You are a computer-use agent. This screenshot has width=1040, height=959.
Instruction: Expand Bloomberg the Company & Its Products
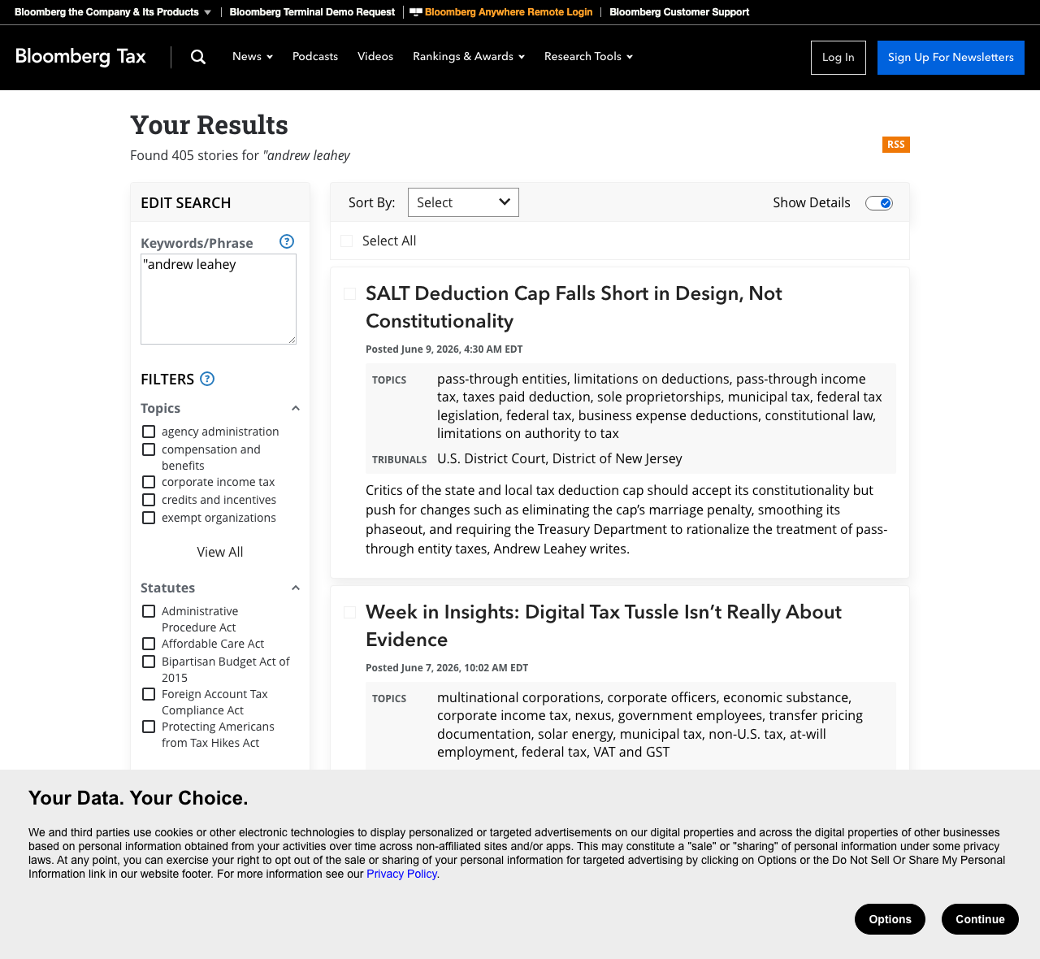click(x=113, y=12)
